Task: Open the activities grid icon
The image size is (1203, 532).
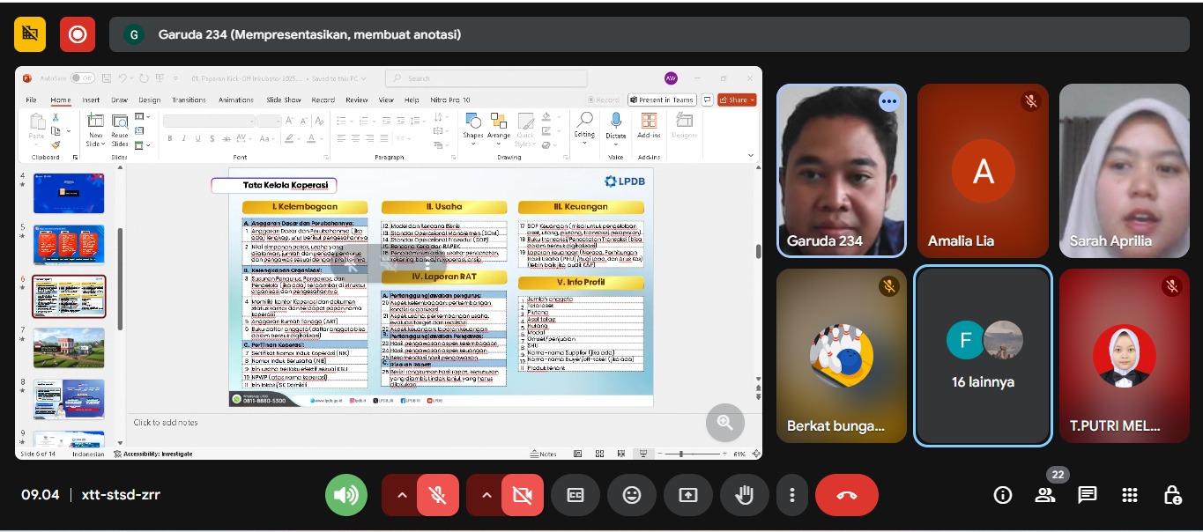Action: pyautogui.click(x=1130, y=495)
